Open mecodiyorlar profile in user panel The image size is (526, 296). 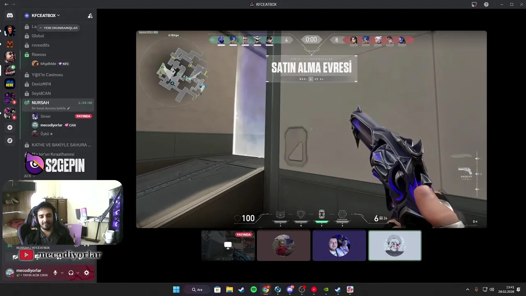pos(28,273)
